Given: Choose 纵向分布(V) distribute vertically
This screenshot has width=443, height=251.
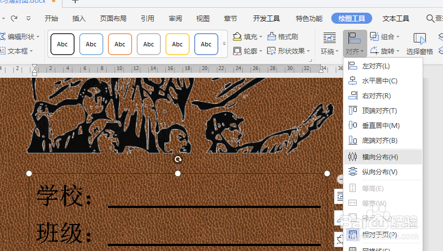Looking at the screenshot, I should (383, 172).
